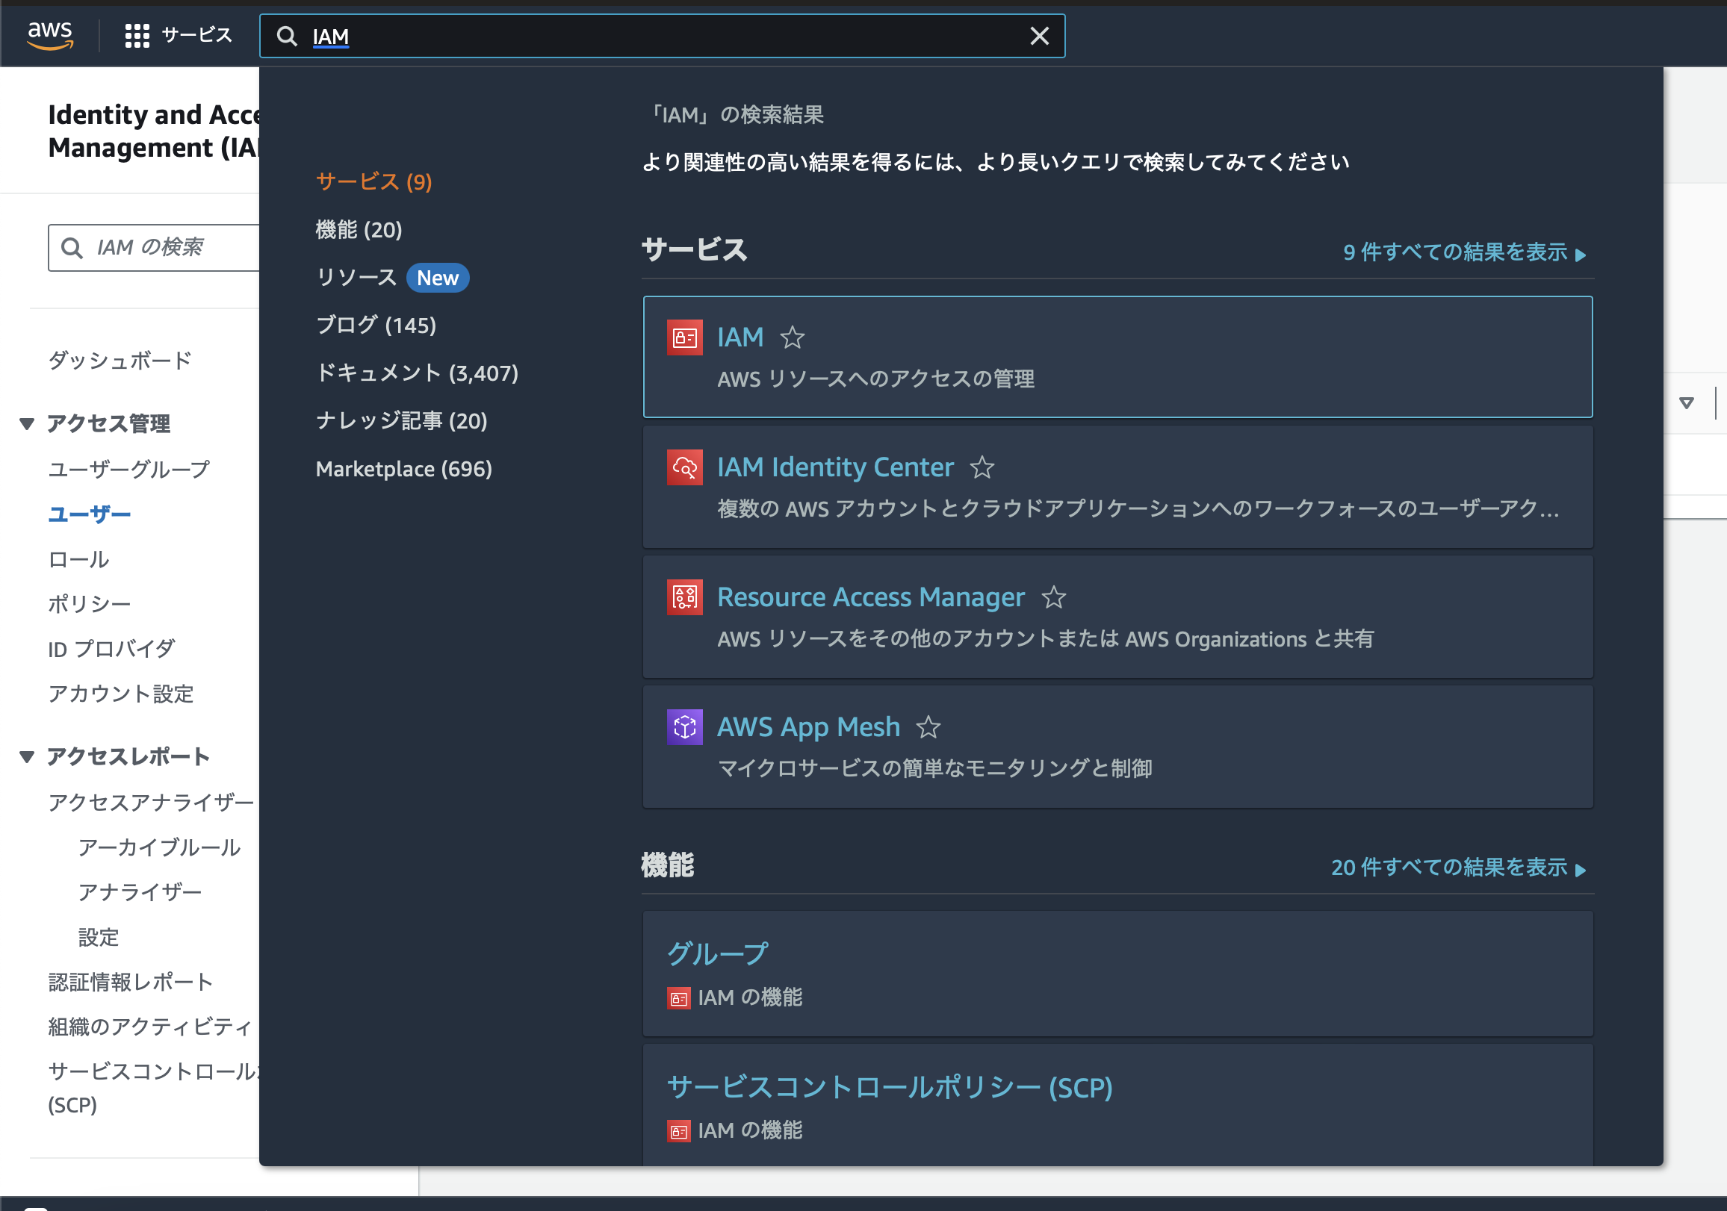Viewport: 1727px width, 1211px height.
Task: Toggle favorite star for Resource Access Manager
Action: 1053,597
